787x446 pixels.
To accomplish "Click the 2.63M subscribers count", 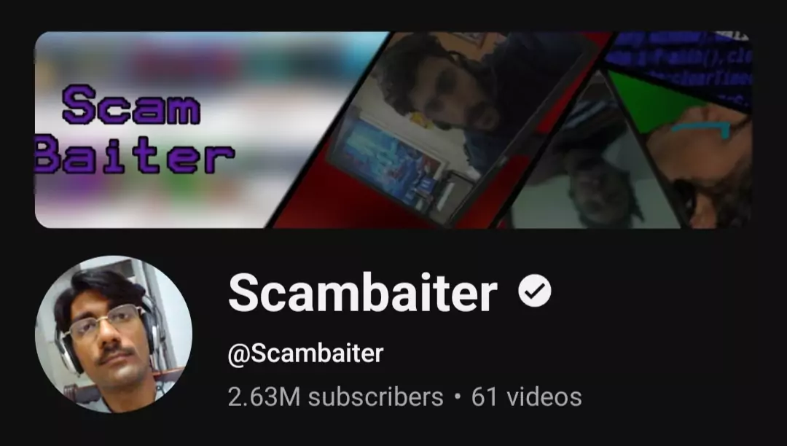I will click(x=335, y=397).
